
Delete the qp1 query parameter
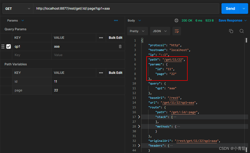click(120, 46)
